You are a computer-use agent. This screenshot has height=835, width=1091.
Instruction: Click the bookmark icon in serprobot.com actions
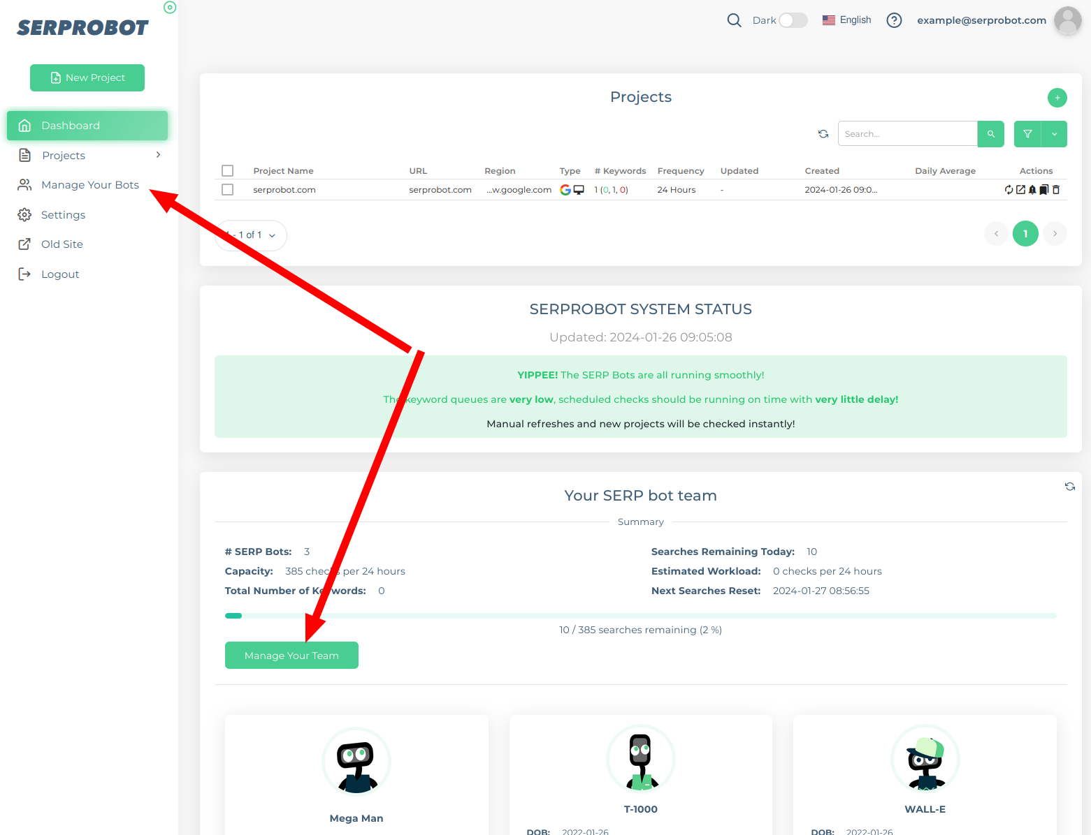pyautogui.click(x=1044, y=190)
